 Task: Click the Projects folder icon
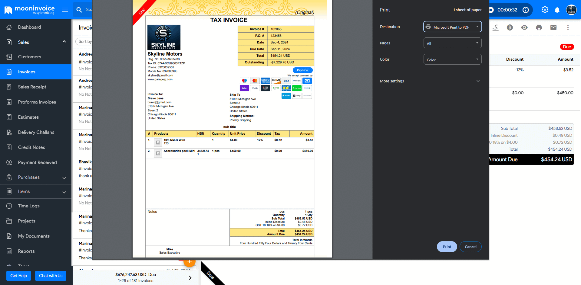point(9,221)
